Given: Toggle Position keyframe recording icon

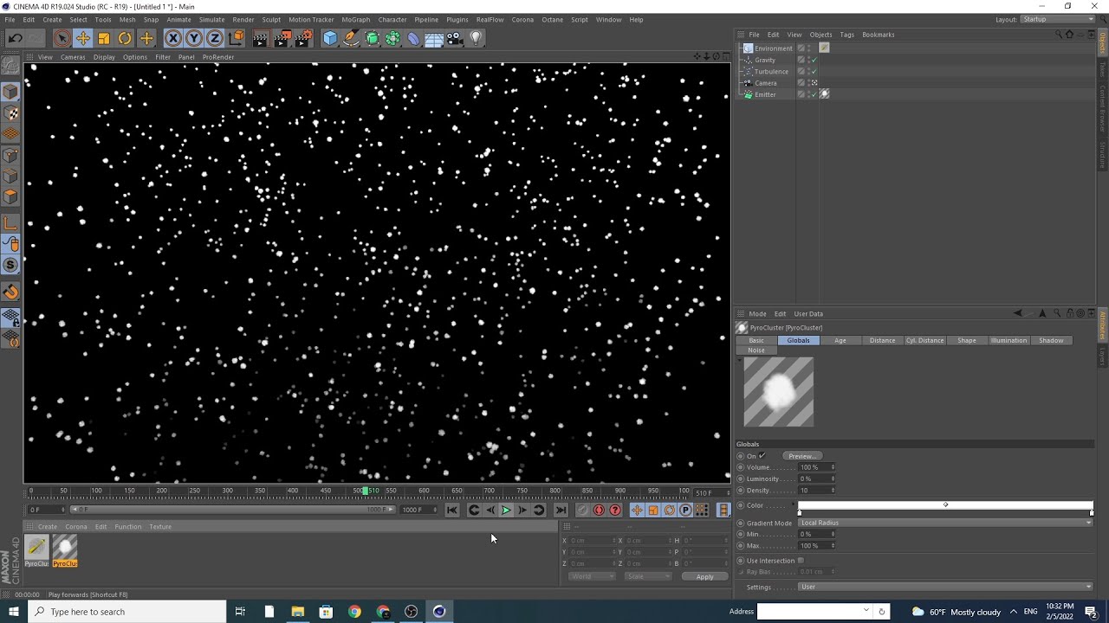Looking at the screenshot, I should pyautogui.click(x=637, y=511).
